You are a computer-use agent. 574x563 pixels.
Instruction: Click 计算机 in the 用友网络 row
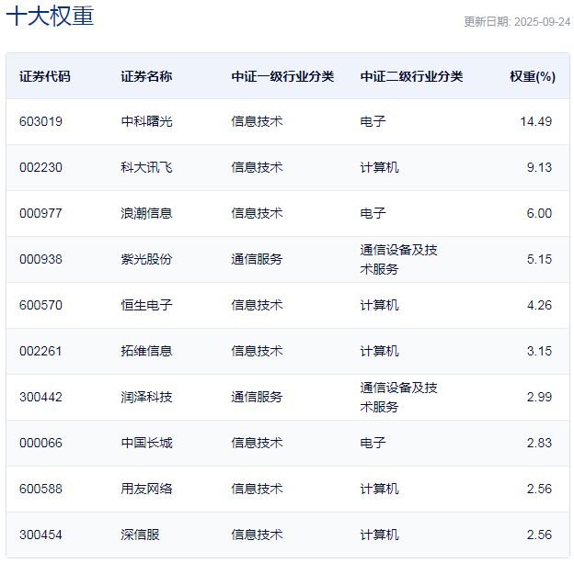(380, 489)
